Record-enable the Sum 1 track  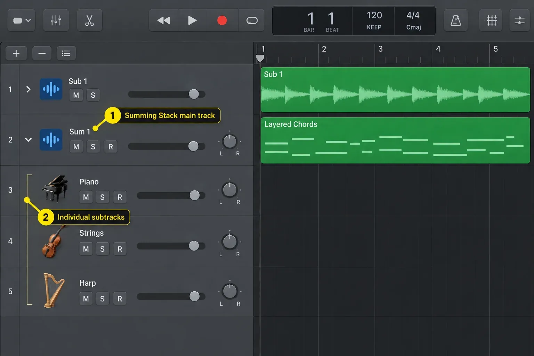coord(111,147)
